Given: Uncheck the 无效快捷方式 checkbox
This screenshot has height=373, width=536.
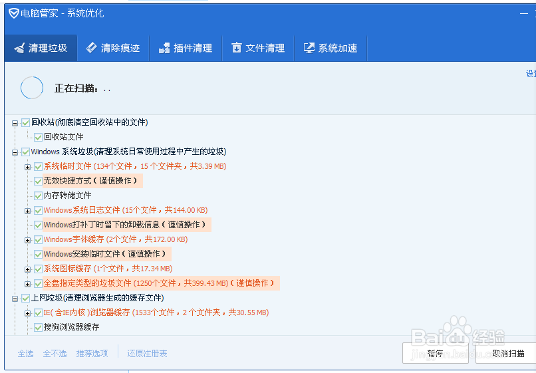Looking at the screenshot, I should (x=38, y=182).
